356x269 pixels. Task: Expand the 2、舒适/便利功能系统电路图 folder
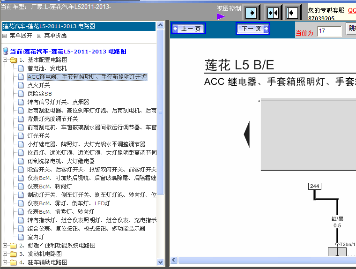5,246
